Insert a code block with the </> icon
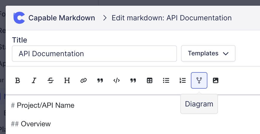 tap(117, 80)
